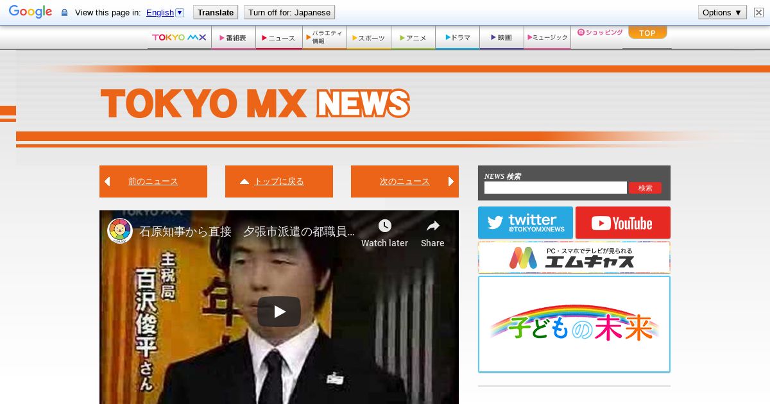Image resolution: width=770 pixels, height=404 pixels.
Task: Open the 番組表 menu item
Action: (233, 38)
